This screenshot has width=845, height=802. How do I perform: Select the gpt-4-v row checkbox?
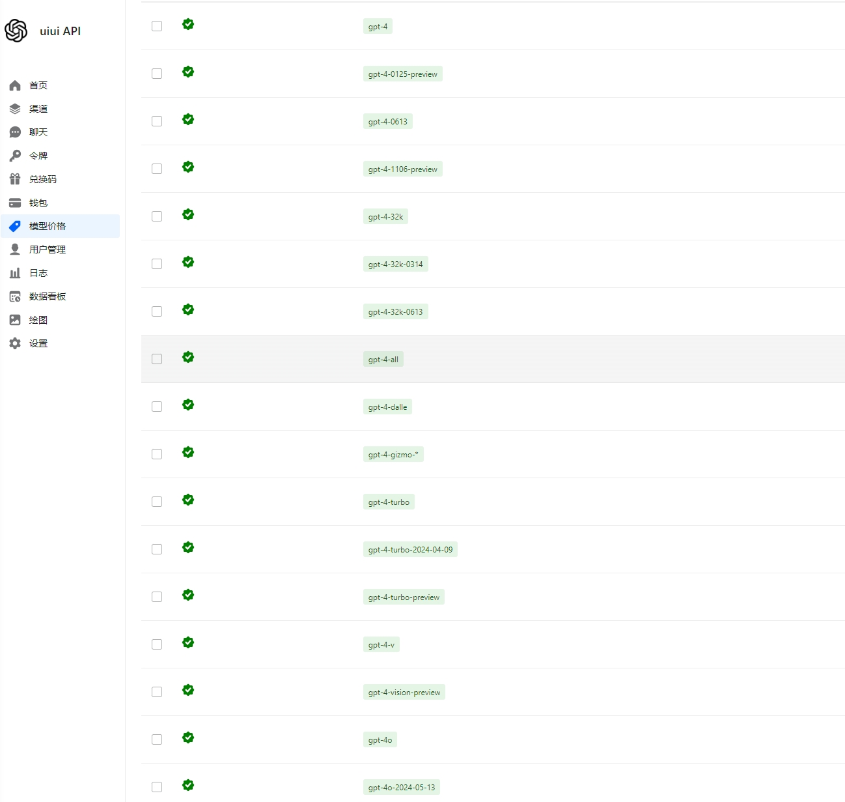pos(157,644)
